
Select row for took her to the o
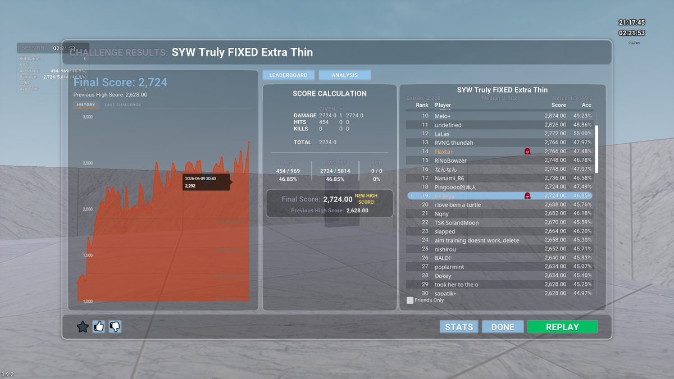[x=499, y=285]
